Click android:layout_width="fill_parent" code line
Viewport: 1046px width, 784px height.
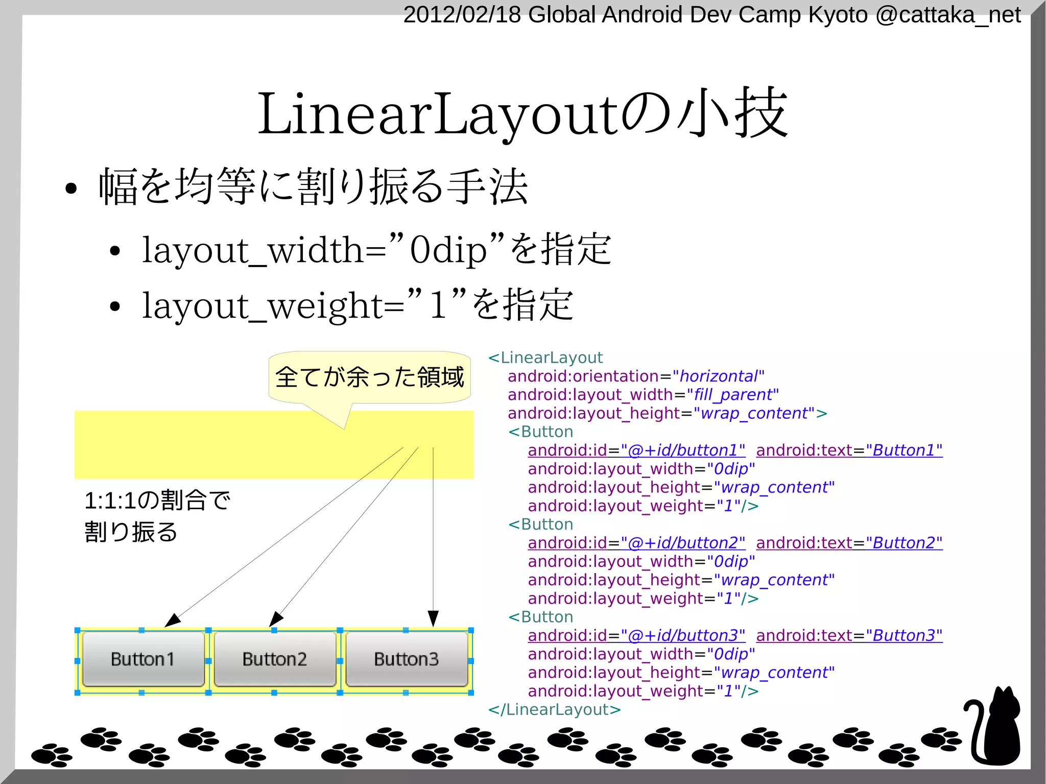click(x=643, y=395)
